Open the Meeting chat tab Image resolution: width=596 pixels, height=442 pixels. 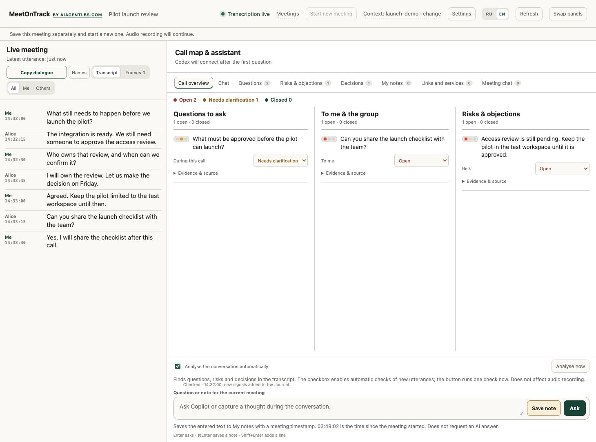click(501, 83)
